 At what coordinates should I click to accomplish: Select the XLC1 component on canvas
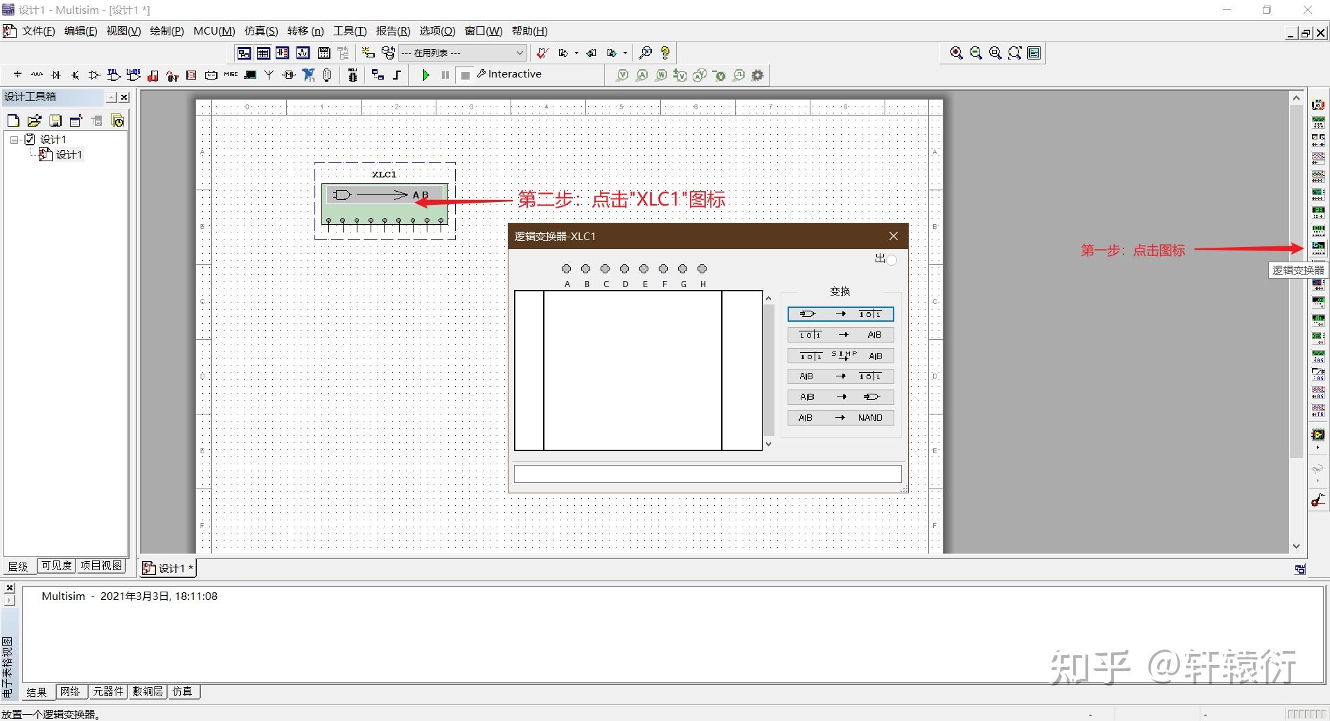click(x=385, y=203)
